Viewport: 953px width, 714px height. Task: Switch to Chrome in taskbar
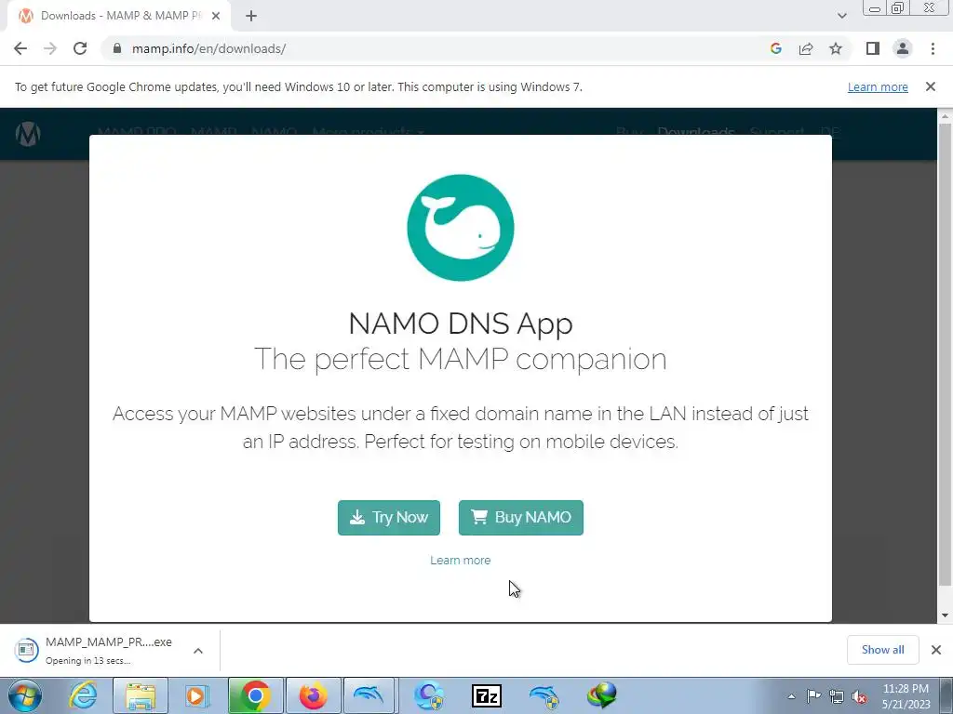(x=255, y=695)
